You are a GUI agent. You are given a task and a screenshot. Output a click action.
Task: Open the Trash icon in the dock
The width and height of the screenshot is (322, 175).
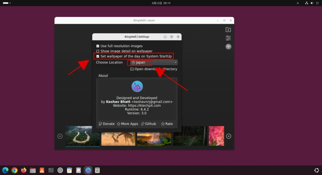pyautogui.click(x=97, y=170)
